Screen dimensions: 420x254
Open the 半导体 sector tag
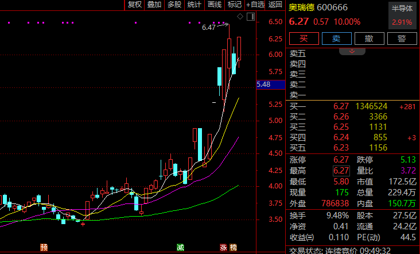pos(402,8)
